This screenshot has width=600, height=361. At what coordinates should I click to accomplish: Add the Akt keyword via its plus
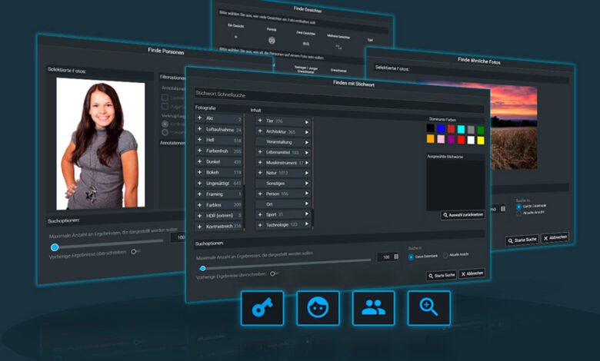[199, 118]
